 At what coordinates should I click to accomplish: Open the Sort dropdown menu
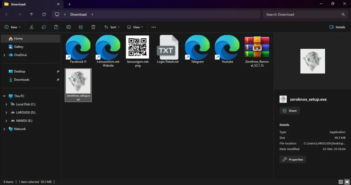point(112,27)
